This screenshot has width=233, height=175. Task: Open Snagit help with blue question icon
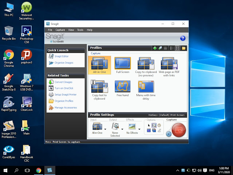183,38
